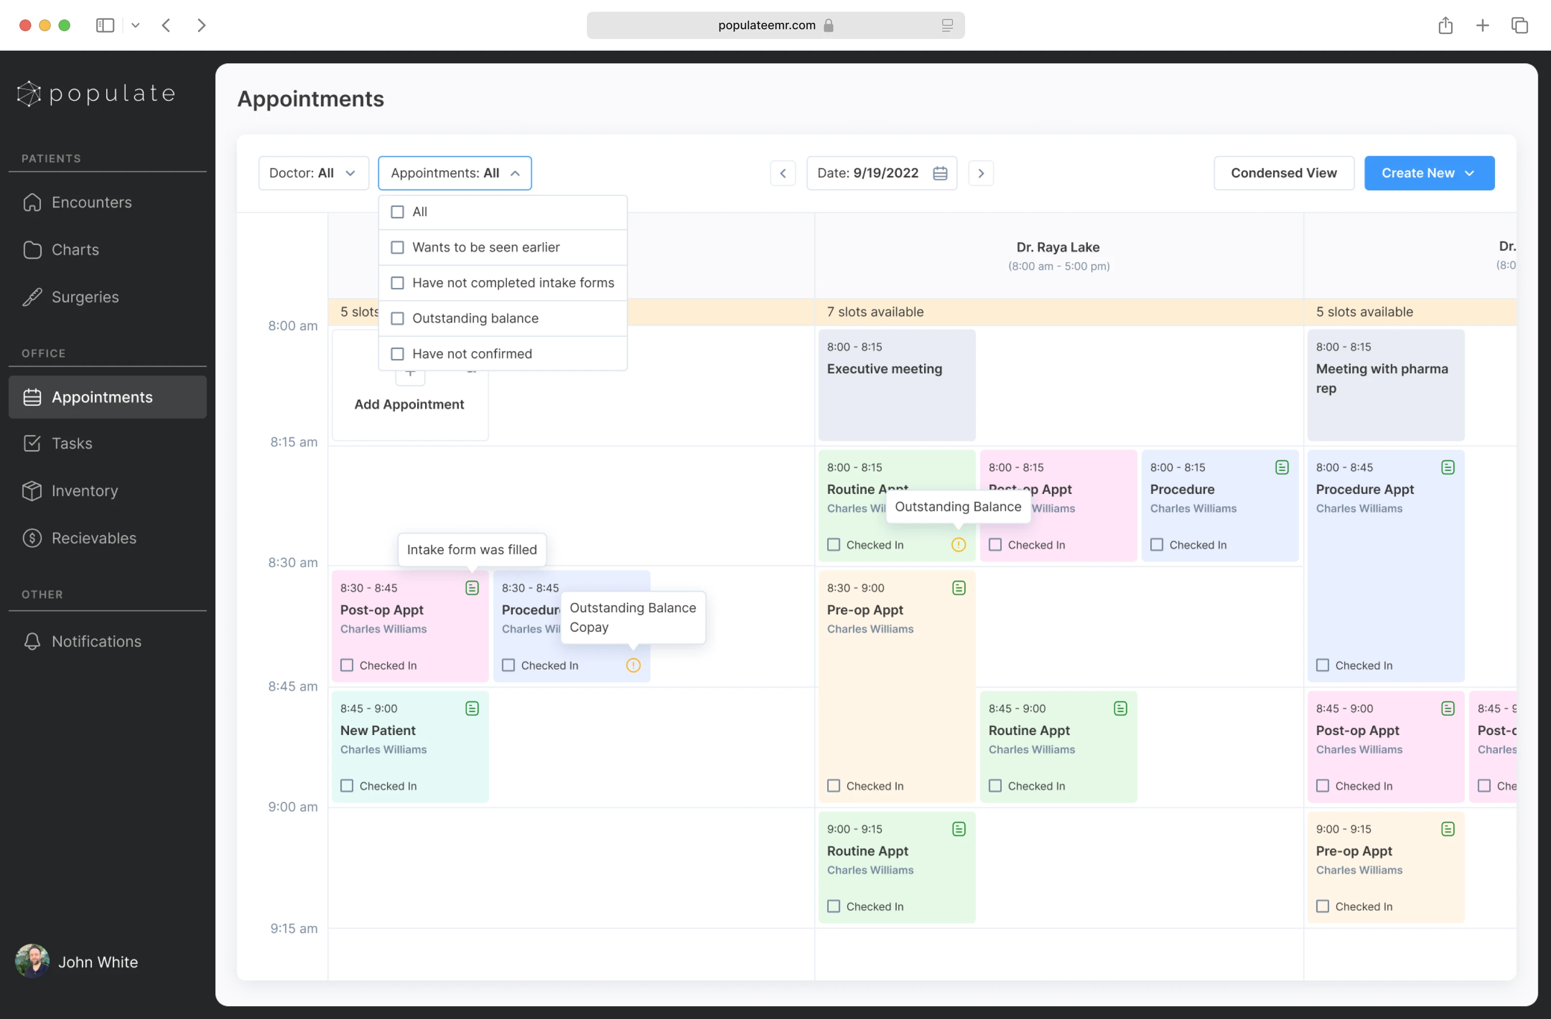Open the Doctor: All dropdown
The height and width of the screenshot is (1019, 1551).
coord(313,173)
